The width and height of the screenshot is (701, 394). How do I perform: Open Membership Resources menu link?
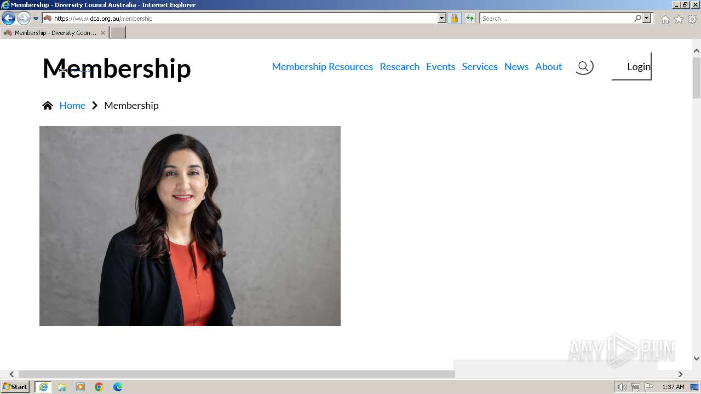(322, 66)
